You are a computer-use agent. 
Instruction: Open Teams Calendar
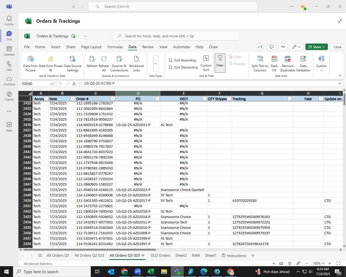coord(9,51)
